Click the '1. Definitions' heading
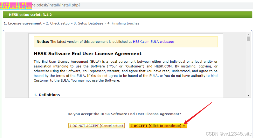The height and width of the screenshot is (138, 253). click(x=47, y=95)
